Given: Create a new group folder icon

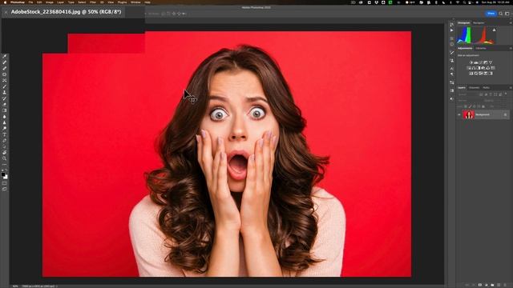Looking at the screenshot, I should click(492, 285).
